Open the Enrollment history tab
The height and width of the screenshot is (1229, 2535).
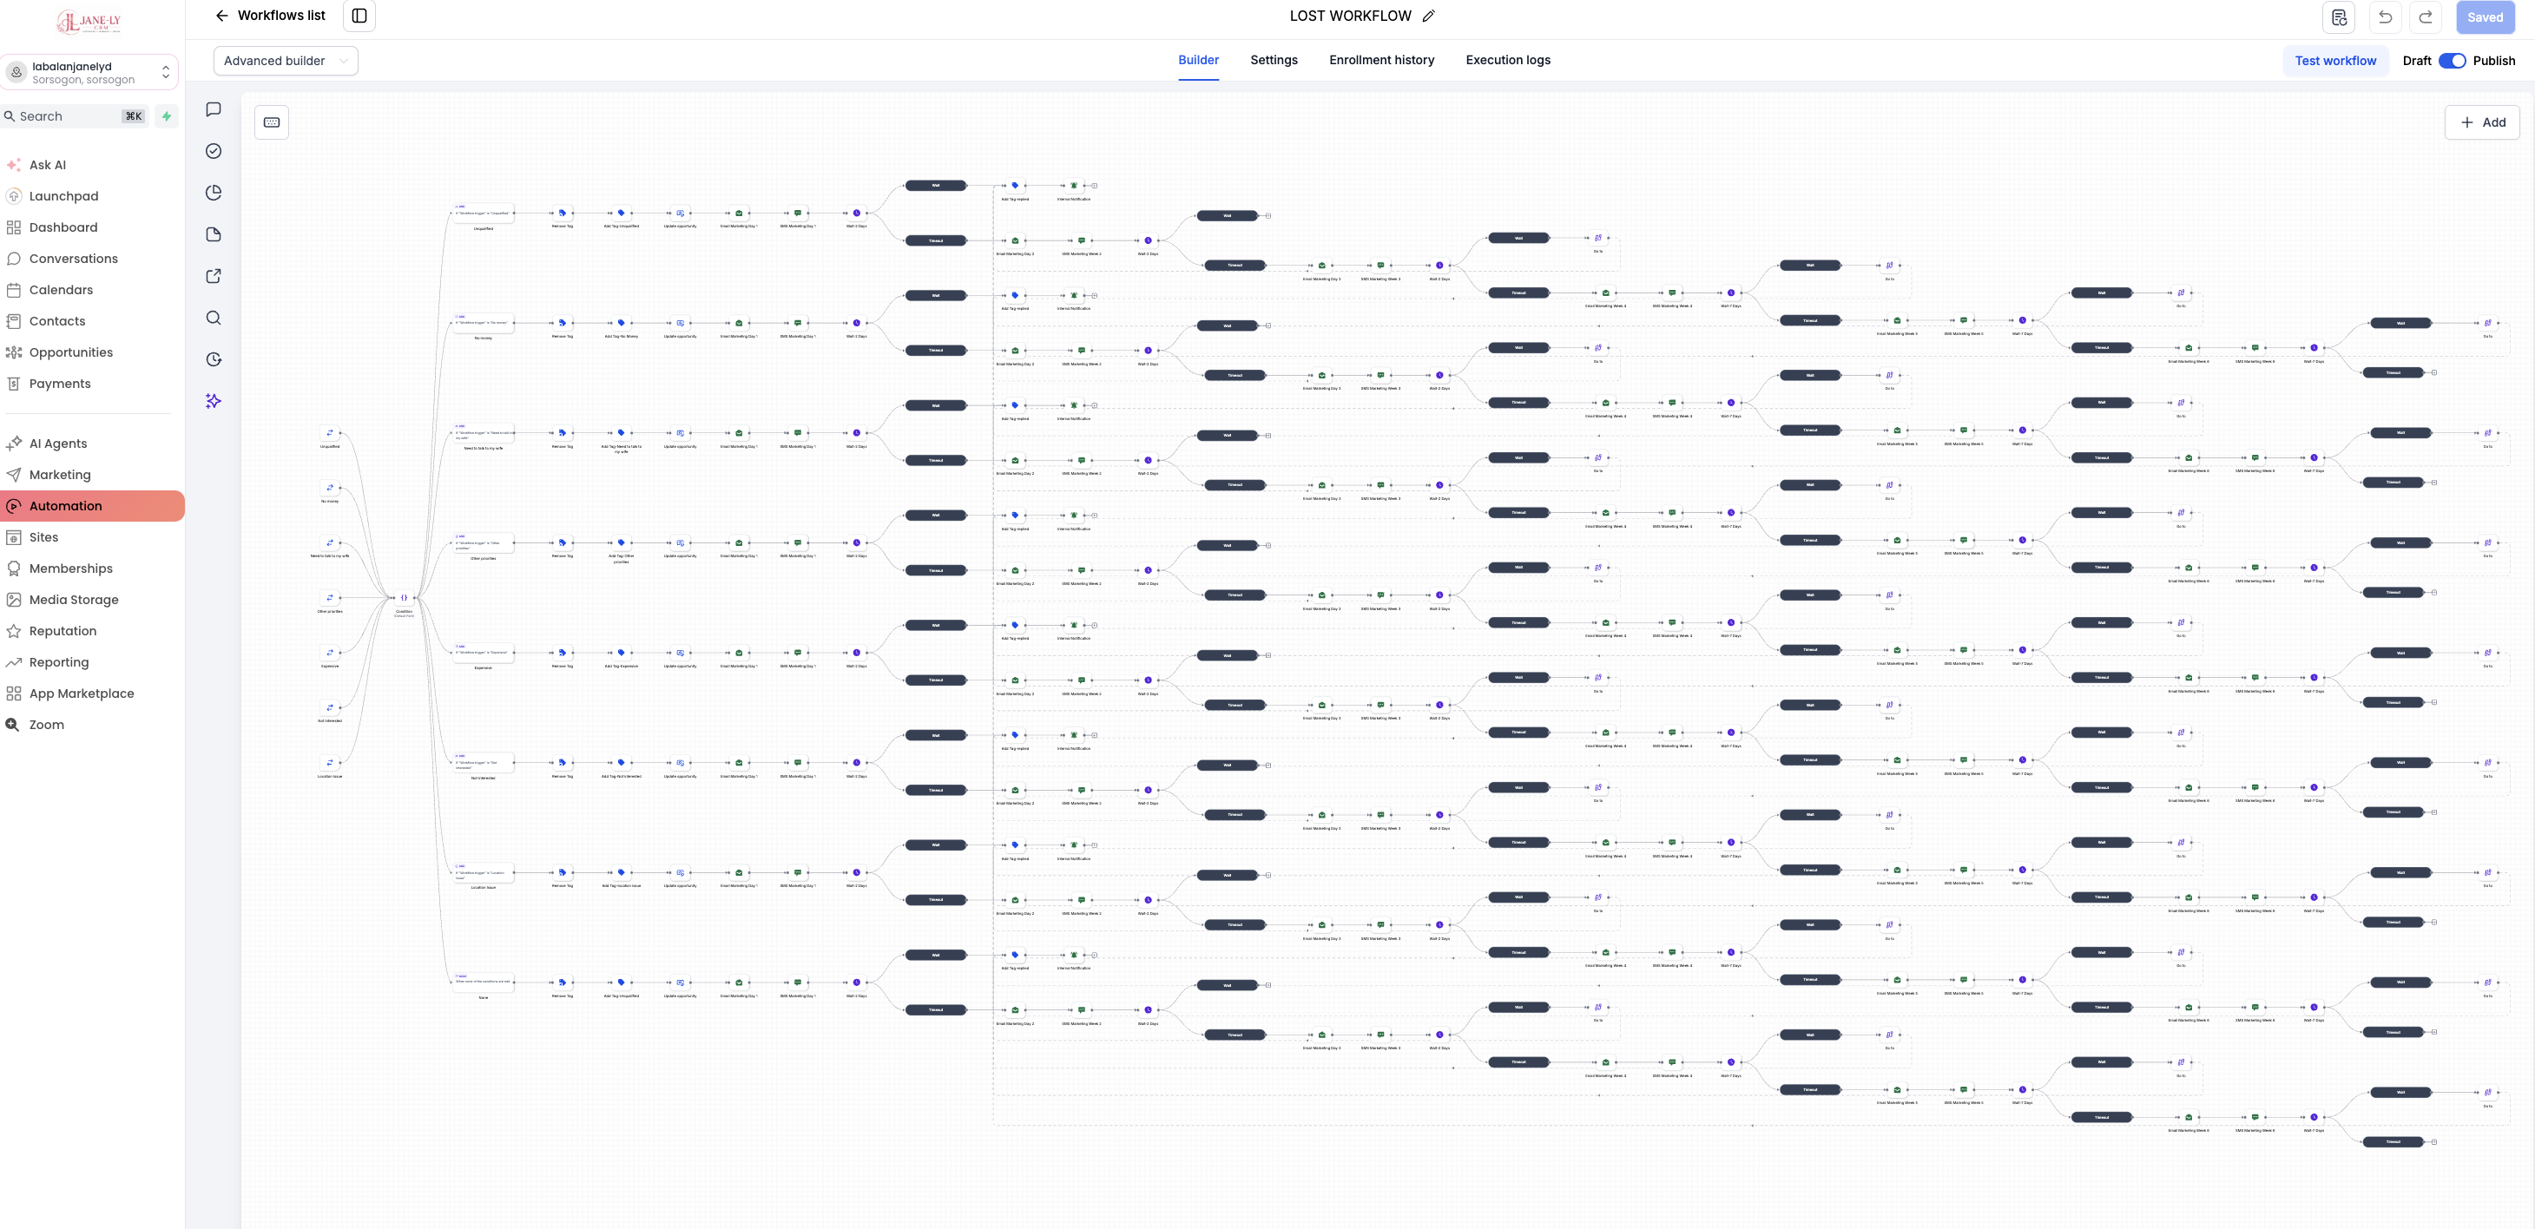pos(1380,60)
